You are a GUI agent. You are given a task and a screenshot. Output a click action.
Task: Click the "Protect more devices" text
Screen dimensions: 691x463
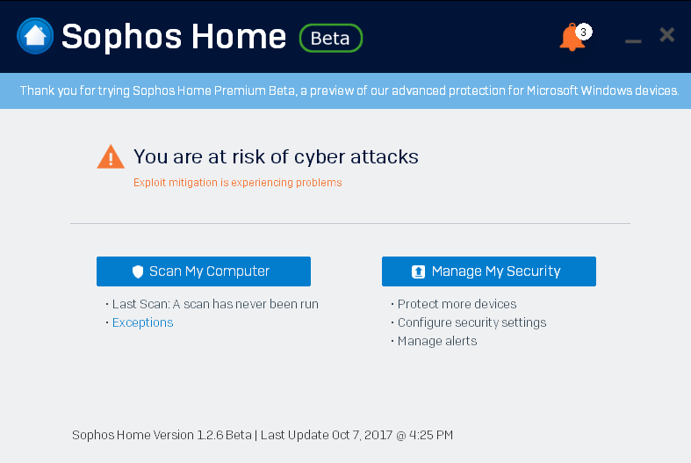[x=457, y=304]
